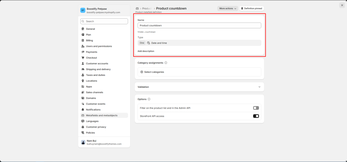
Task: Click the Shipping and delivery truck icon
Action: (83, 69)
